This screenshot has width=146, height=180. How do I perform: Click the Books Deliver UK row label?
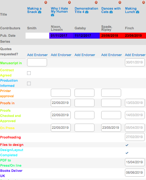pyautogui.click(x=11, y=173)
